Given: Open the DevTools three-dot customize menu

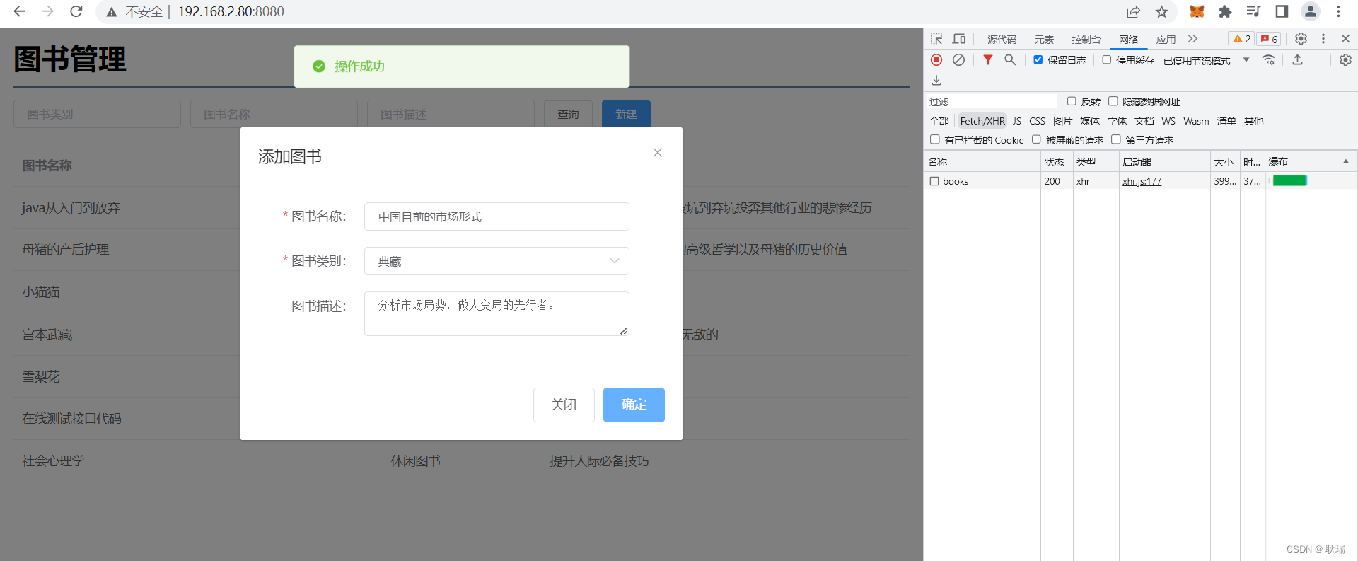Looking at the screenshot, I should coord(1323,39).
